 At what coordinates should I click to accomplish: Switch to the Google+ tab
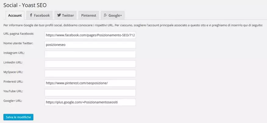click(x=113, y=15)
